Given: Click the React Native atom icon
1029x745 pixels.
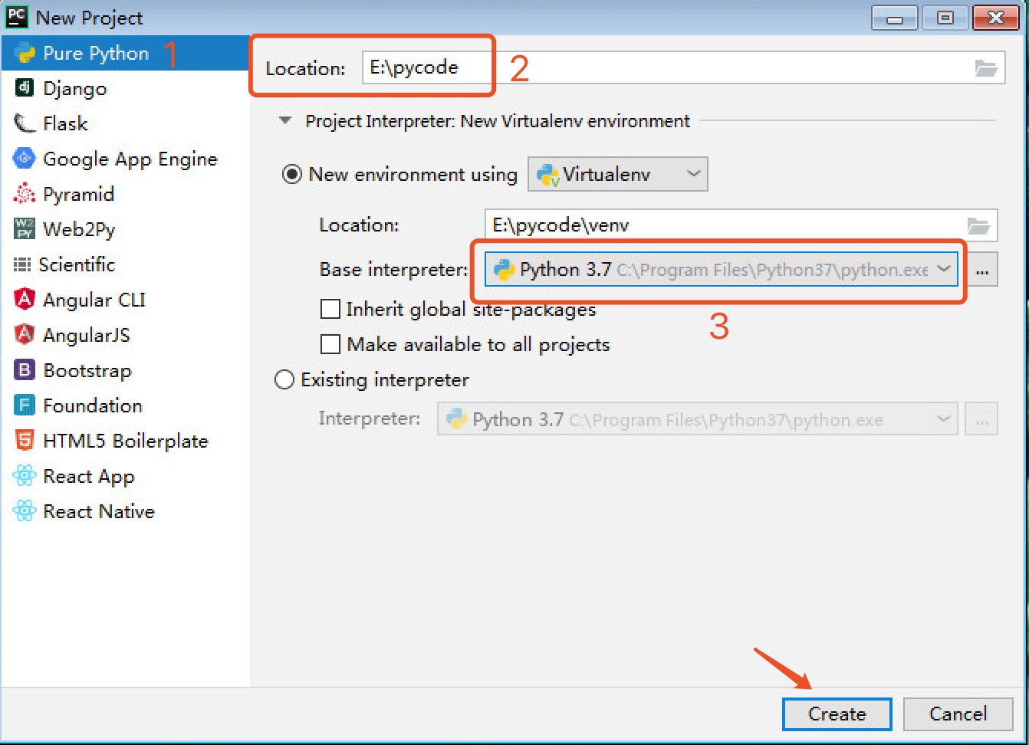Looking at the screenshot, I should (x=25, y=511).
